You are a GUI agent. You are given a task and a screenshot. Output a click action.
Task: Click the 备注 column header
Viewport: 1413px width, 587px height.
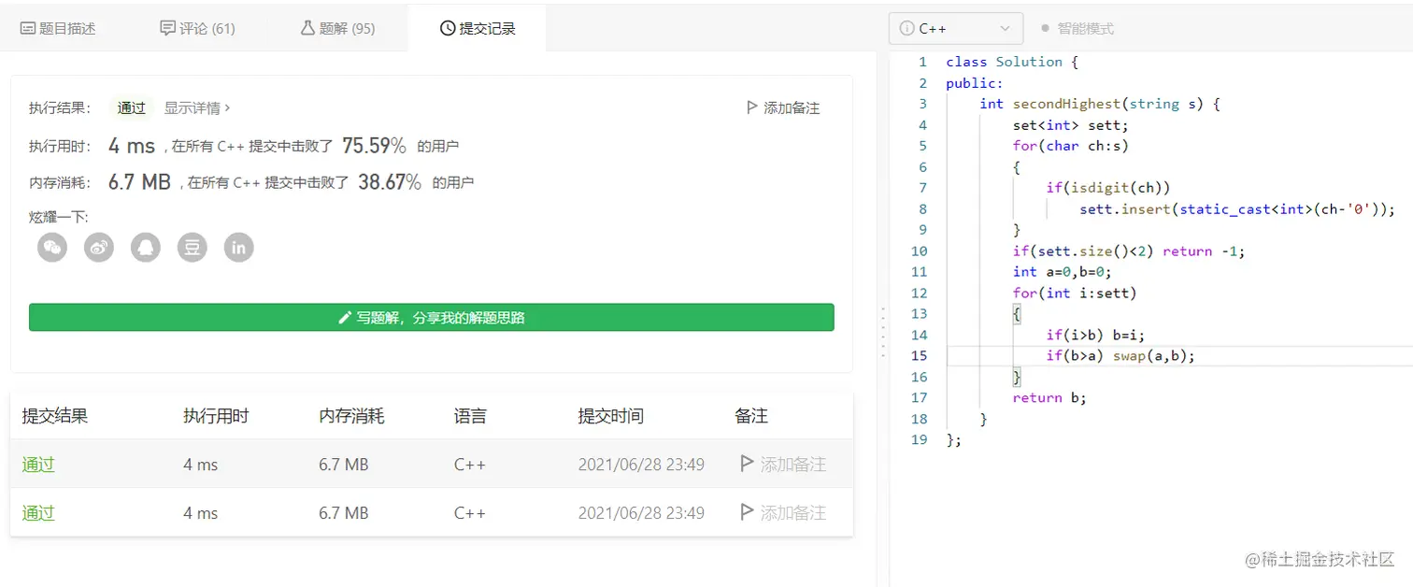(751, 416)
